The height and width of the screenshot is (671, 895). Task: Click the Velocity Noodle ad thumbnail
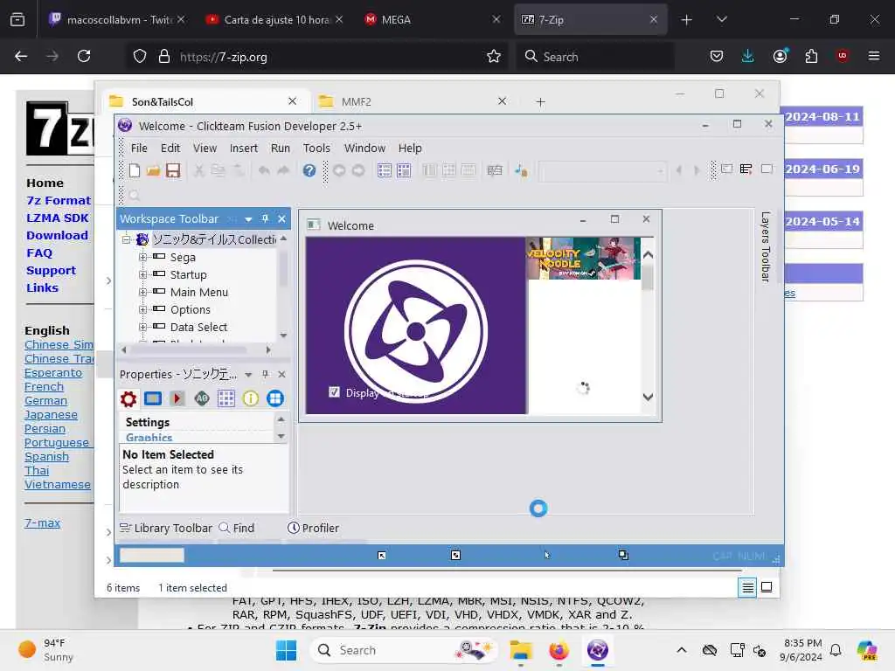pos(583,259)
